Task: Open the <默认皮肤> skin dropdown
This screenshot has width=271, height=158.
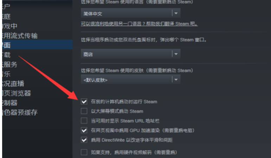Action: point(131,79)
